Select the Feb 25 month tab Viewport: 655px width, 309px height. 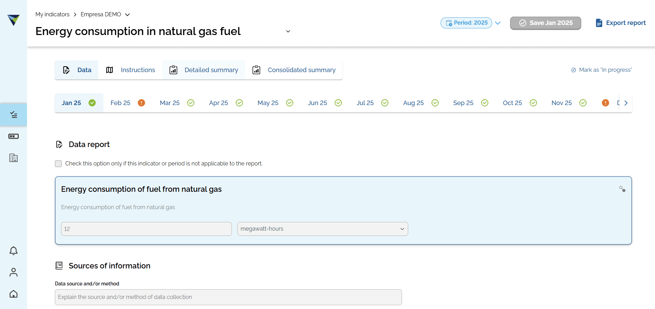coord(128,103)
